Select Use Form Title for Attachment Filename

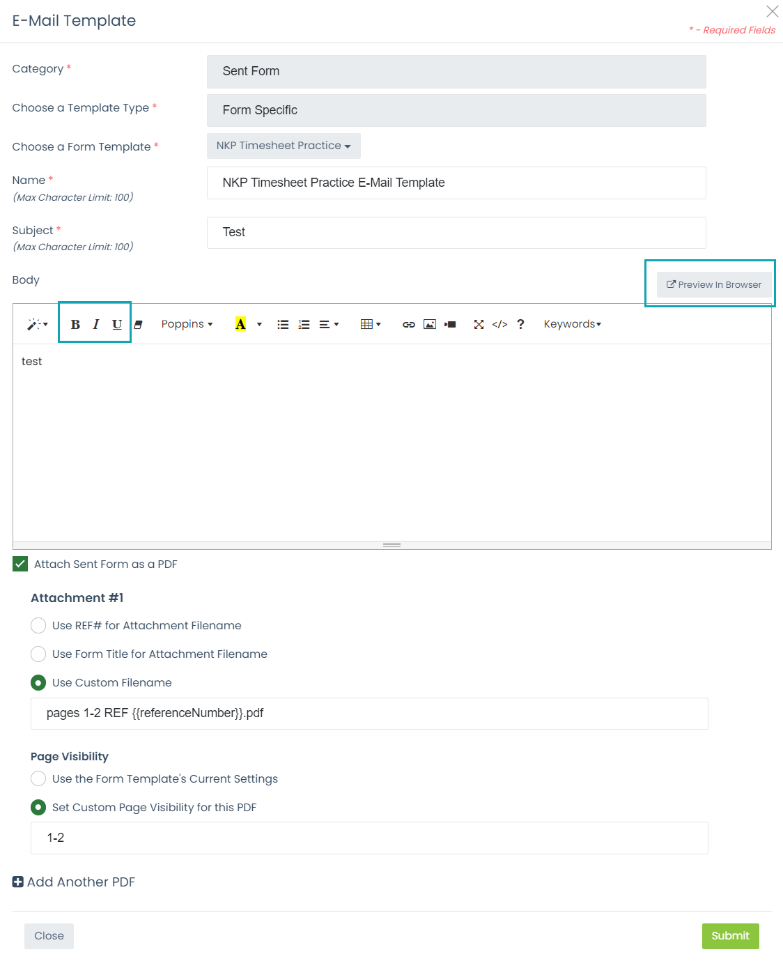[x=38, y=654]
